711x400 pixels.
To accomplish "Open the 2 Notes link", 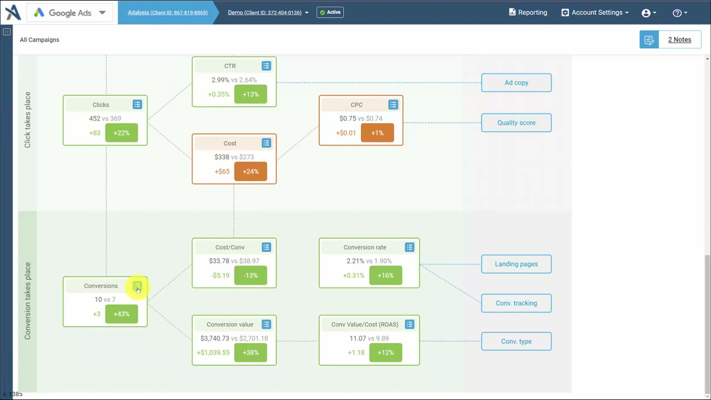I will click(679, 39).
